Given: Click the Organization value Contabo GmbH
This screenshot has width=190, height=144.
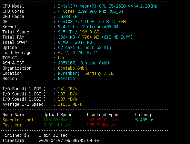Looking at the screenshot, I should [x=72, y=68].
